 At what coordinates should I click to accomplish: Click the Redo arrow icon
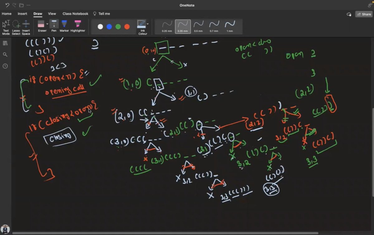pyautogui.click(x=14, y=5)
